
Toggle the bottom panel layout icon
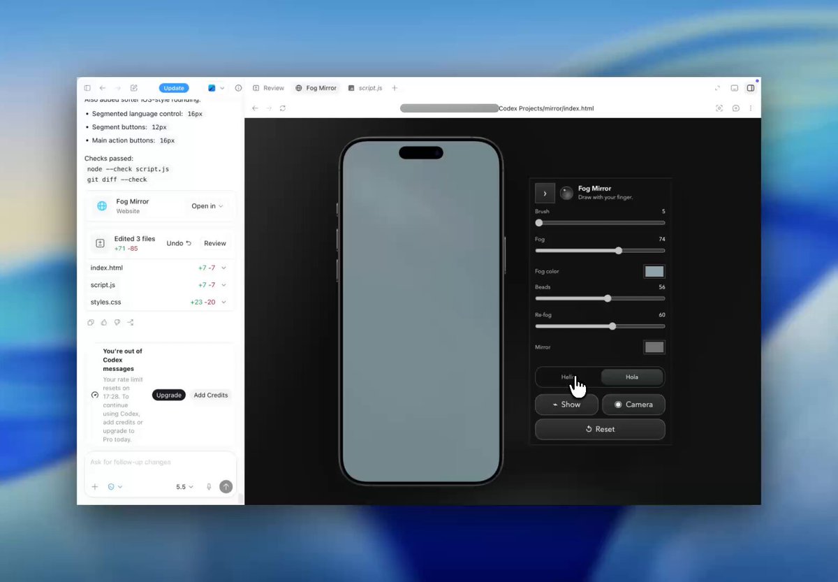point(735,88)
